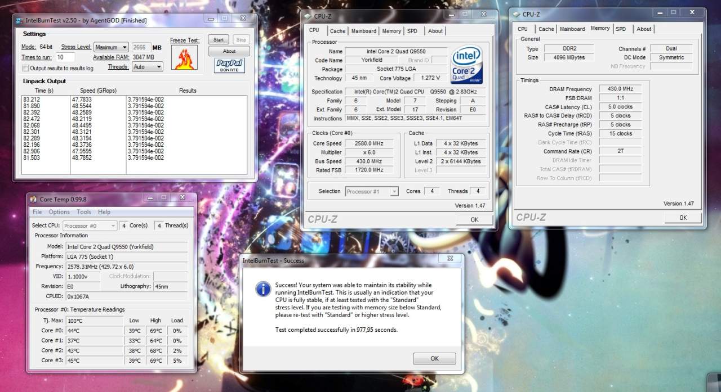Click the IntelBurnTest title bar app icon
The image size is (721, 392).
[x=20, y=20]
